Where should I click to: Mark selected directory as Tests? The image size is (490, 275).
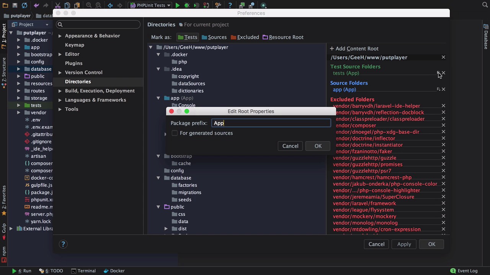point(187,37)
